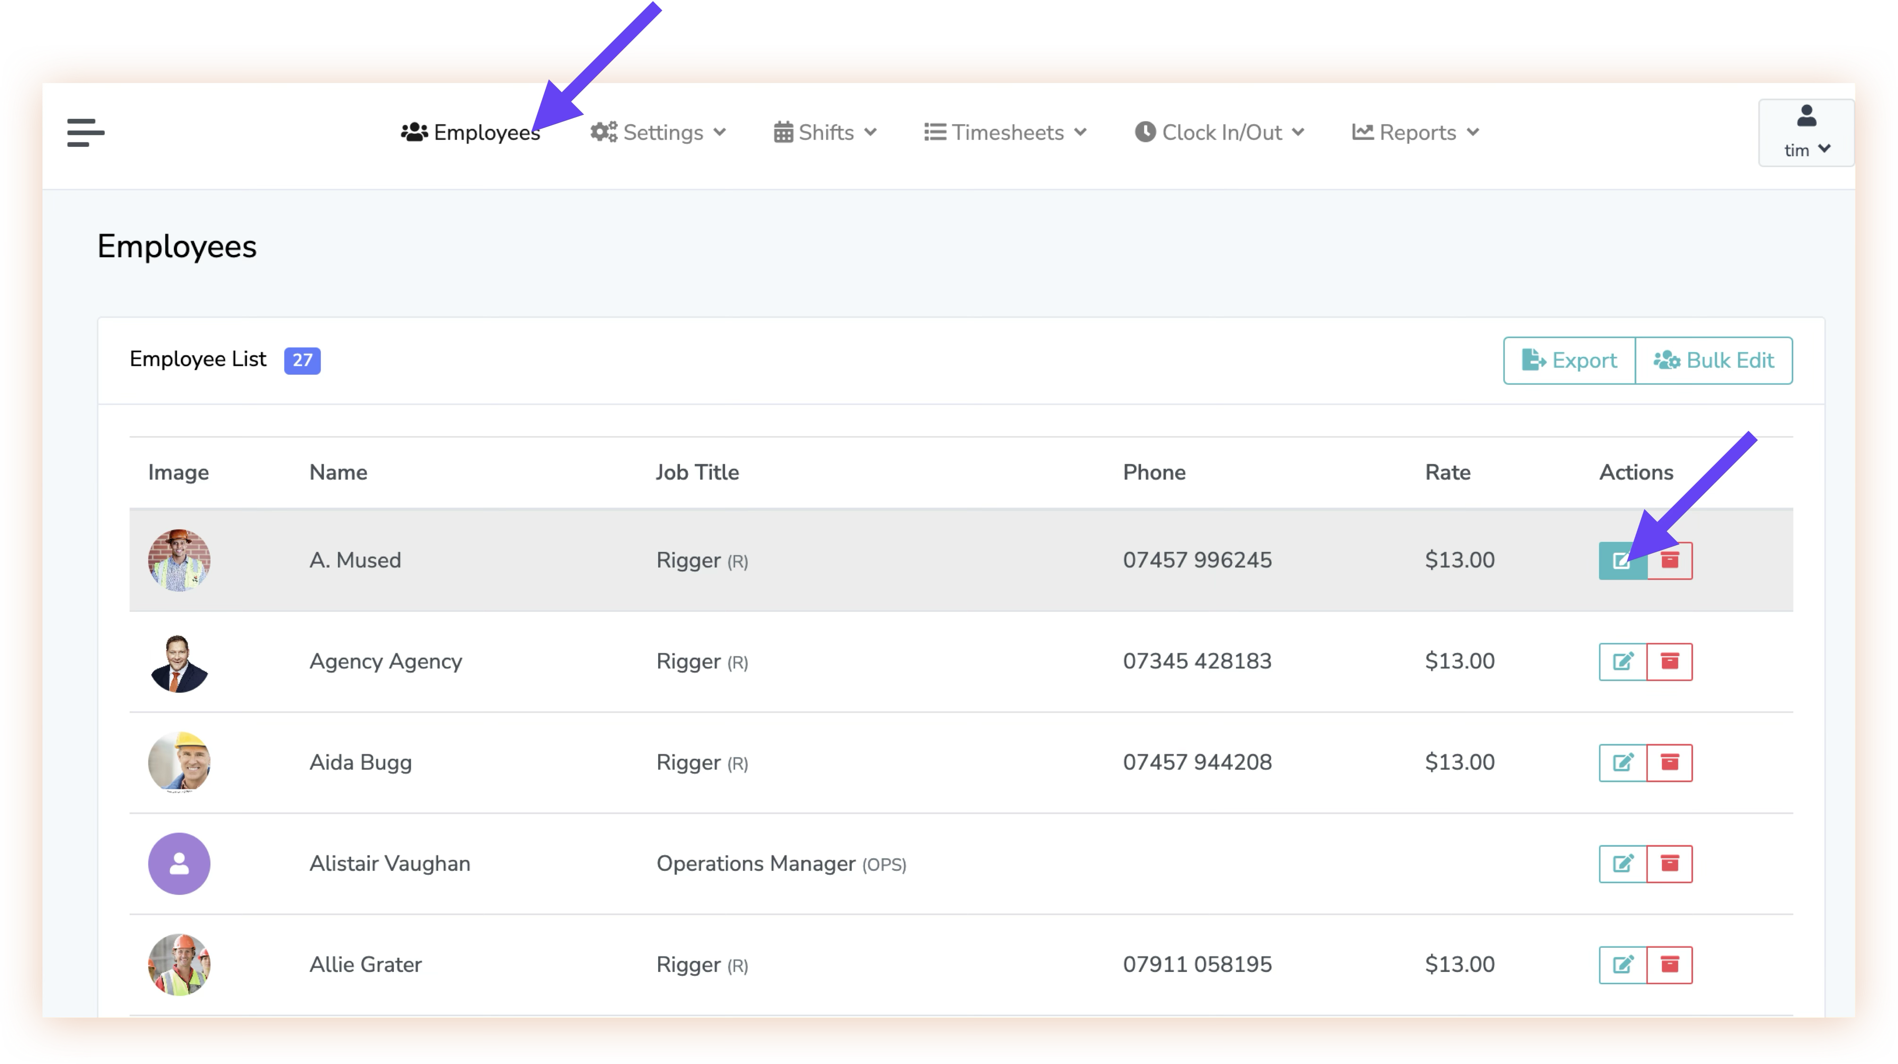Click the Timesheets list icon
Viewport: 1898px width, 1064px height.
pyautogui.click(x=935, y=132)
